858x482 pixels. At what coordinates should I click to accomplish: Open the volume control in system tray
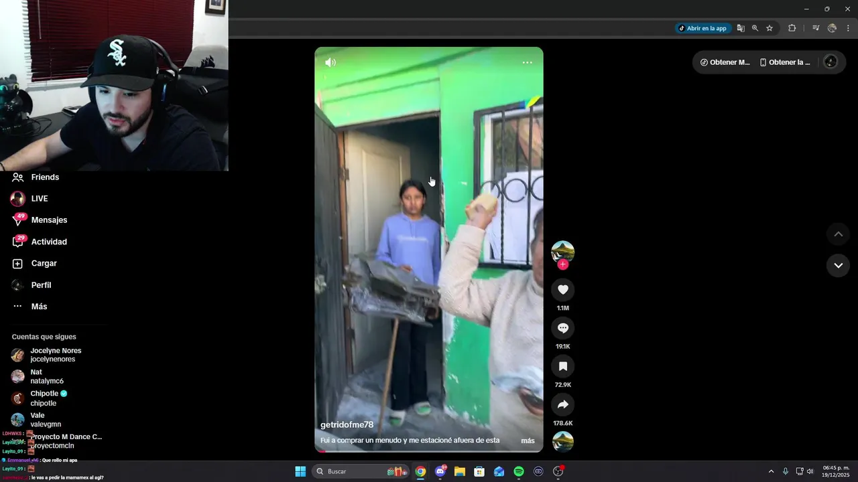pyautogui.click(x=810, y=471)
